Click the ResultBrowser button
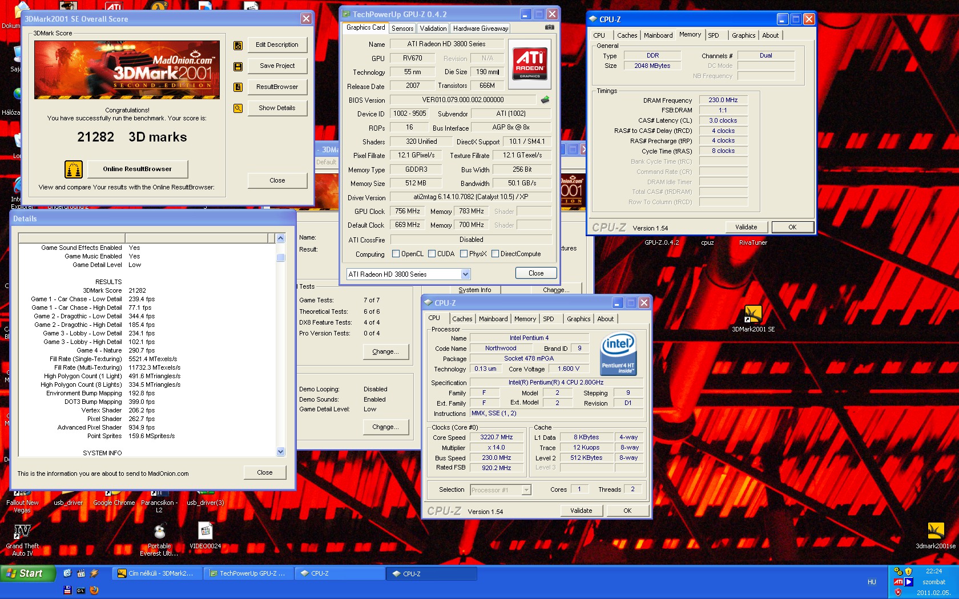Screen dimensions: 959x599 (x=277, y=87)
